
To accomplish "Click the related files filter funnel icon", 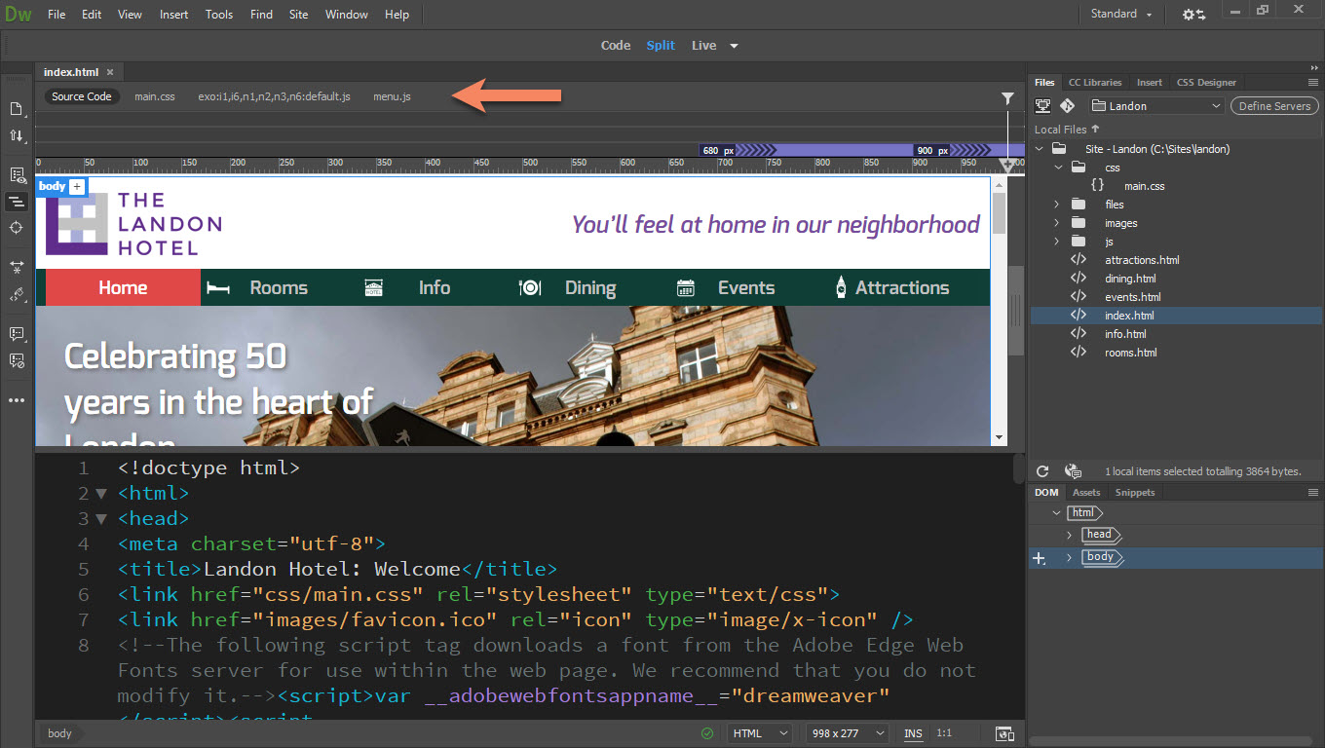I will click(x=1008, y=98).
